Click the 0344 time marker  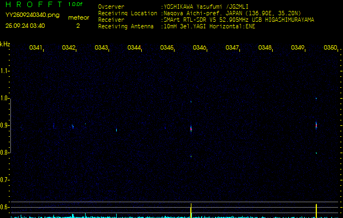(134, 47)
